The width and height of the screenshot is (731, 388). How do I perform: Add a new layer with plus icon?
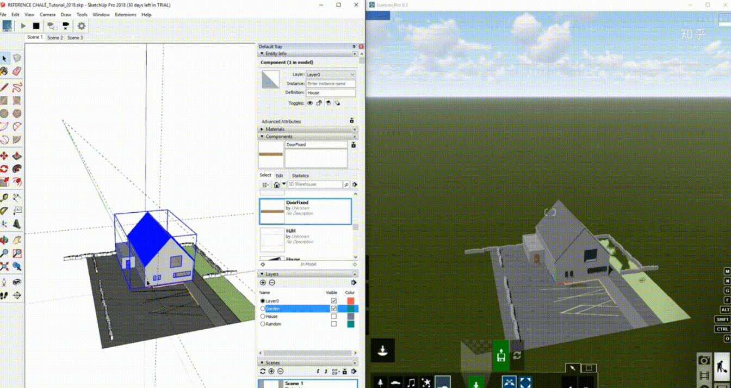click(263, 282)
